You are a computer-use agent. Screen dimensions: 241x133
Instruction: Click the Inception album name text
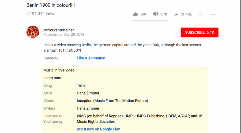112,101
